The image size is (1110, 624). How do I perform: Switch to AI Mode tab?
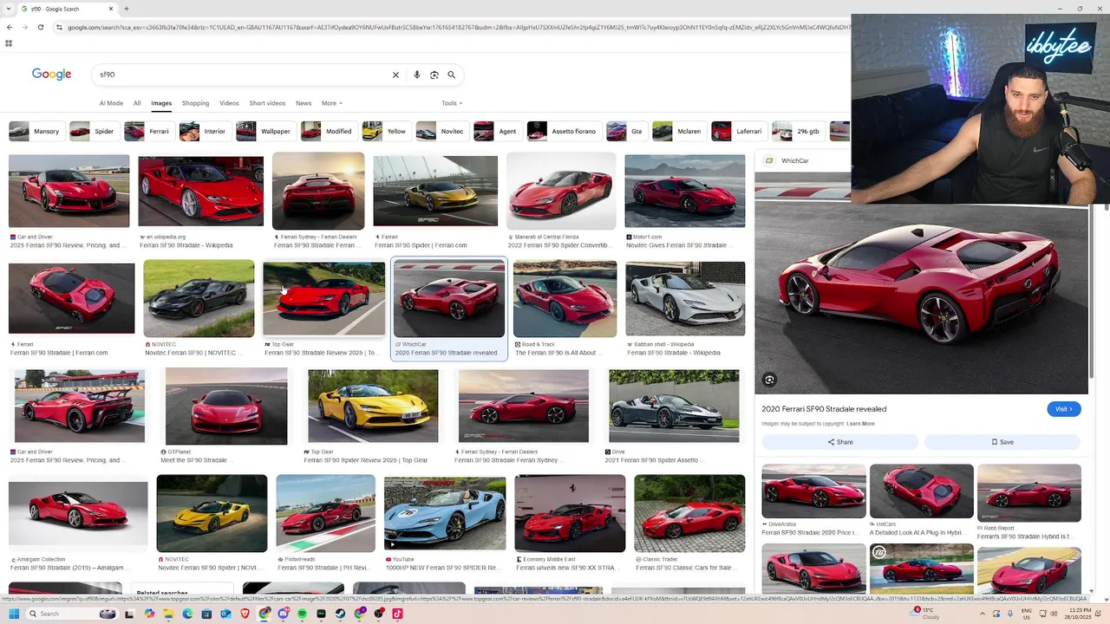pos(111,103)
